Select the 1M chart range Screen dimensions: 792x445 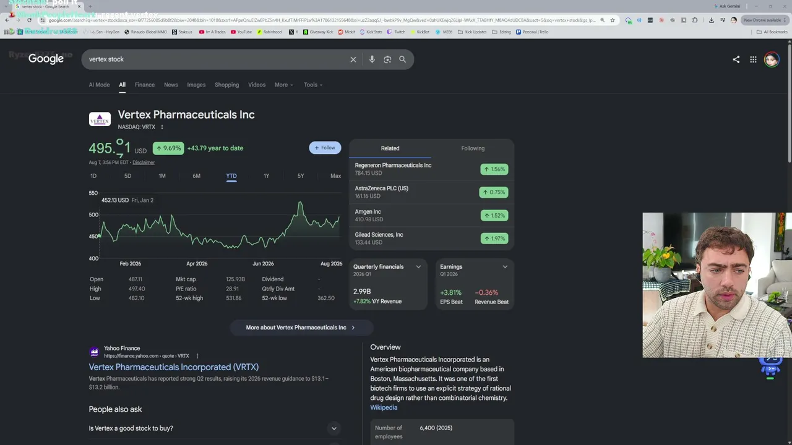tap(162, 176)
